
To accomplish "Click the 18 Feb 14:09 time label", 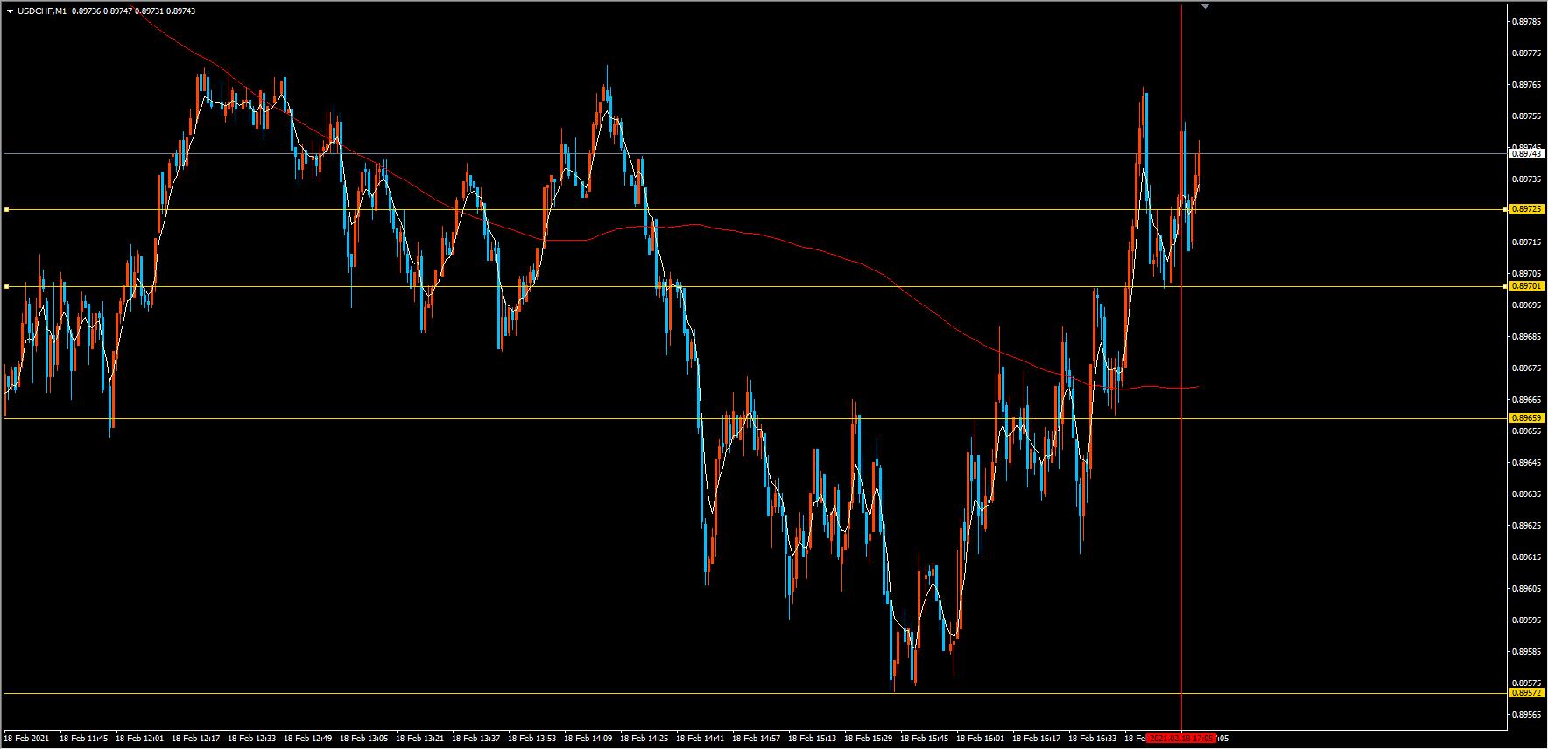I will pyautogui.click(x=591, y=739).
